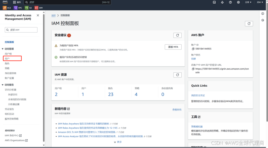Open the help question mark icon
Screen dimensions: 268x148
coord(230,2)
